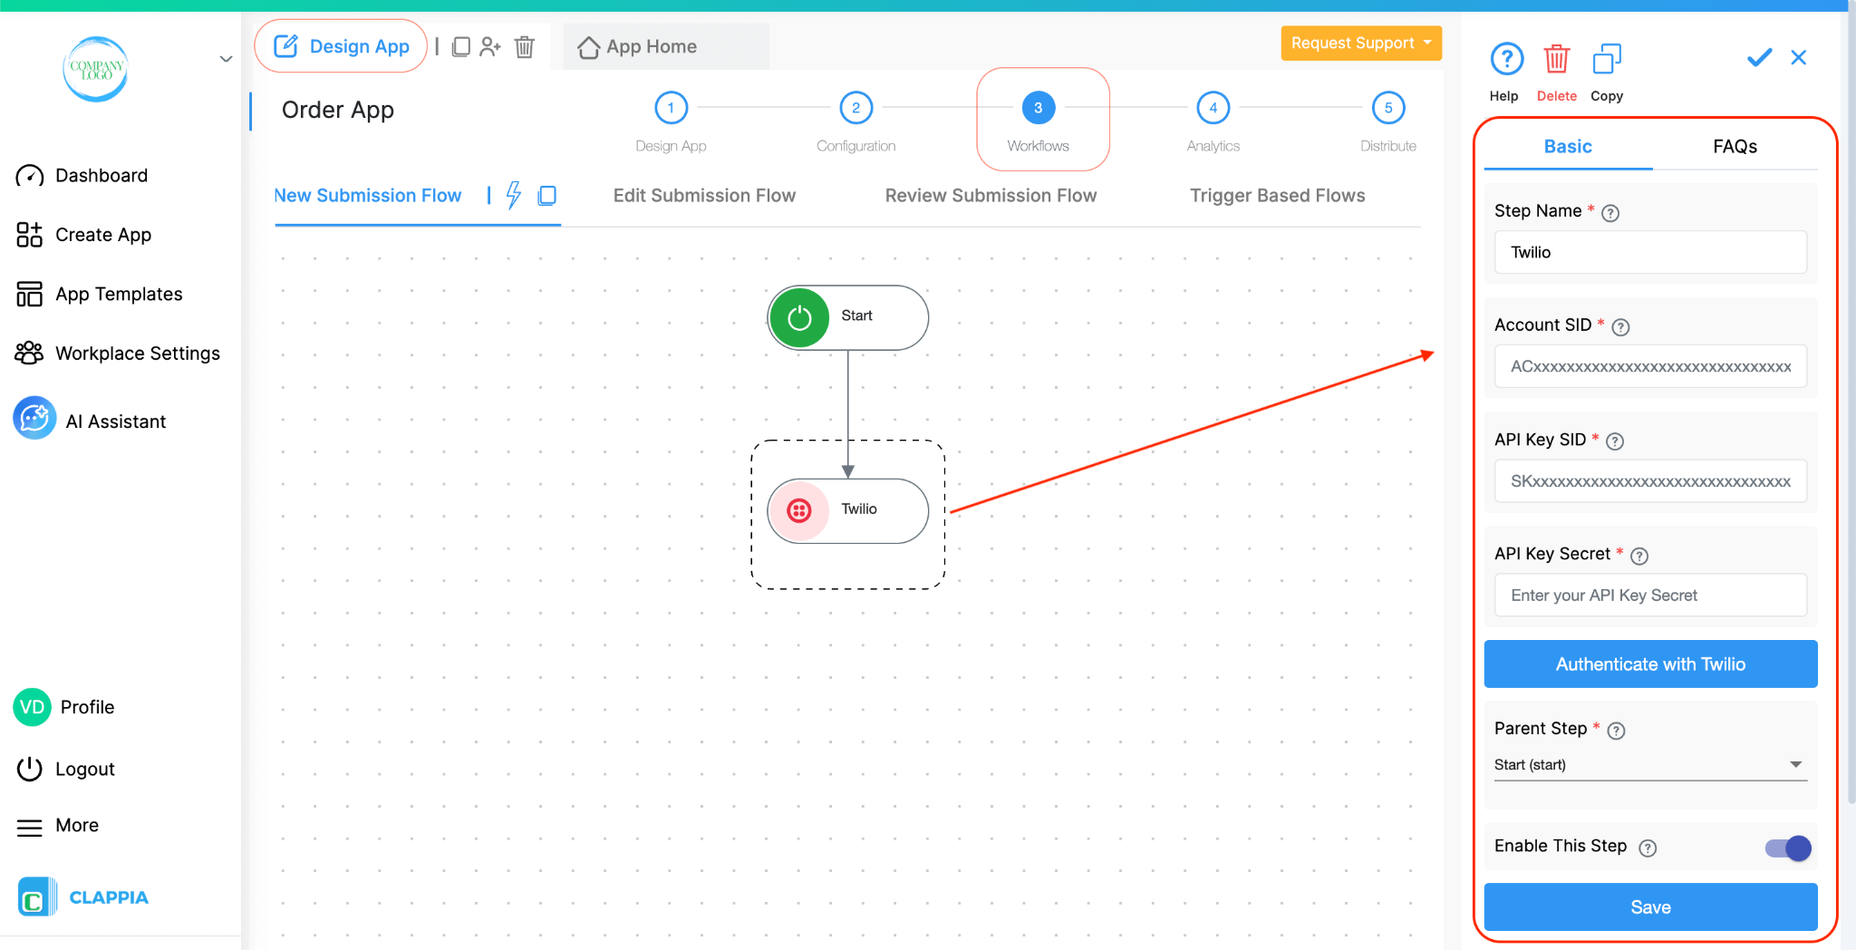Click the add user icon in top bar

(490, 46)
